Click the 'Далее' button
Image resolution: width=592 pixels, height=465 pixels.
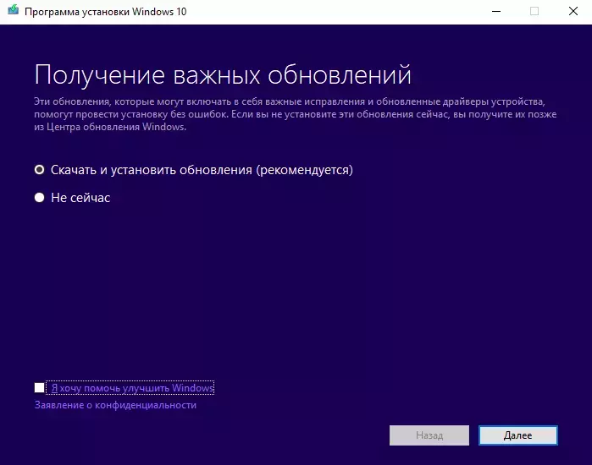518,435
